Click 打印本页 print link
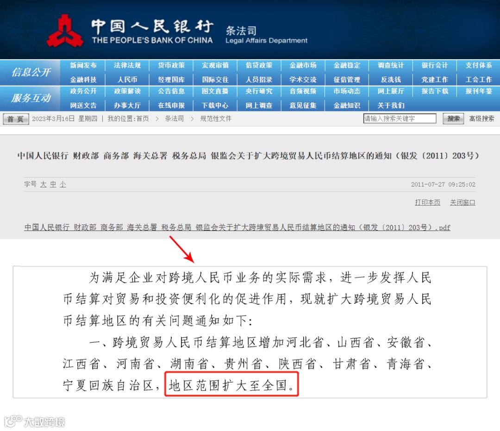 tap(427, 202)
